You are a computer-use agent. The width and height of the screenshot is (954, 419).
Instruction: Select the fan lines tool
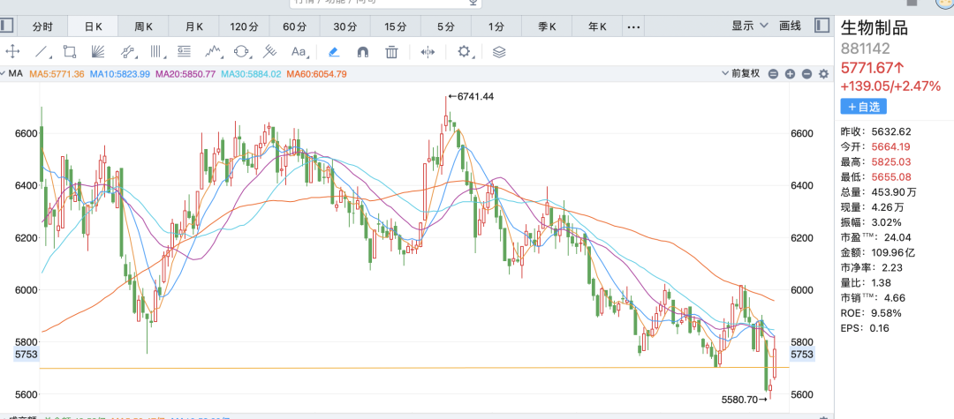click(x=99, y=52)
